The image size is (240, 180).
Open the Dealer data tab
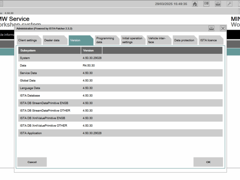[x=55, y=40]
